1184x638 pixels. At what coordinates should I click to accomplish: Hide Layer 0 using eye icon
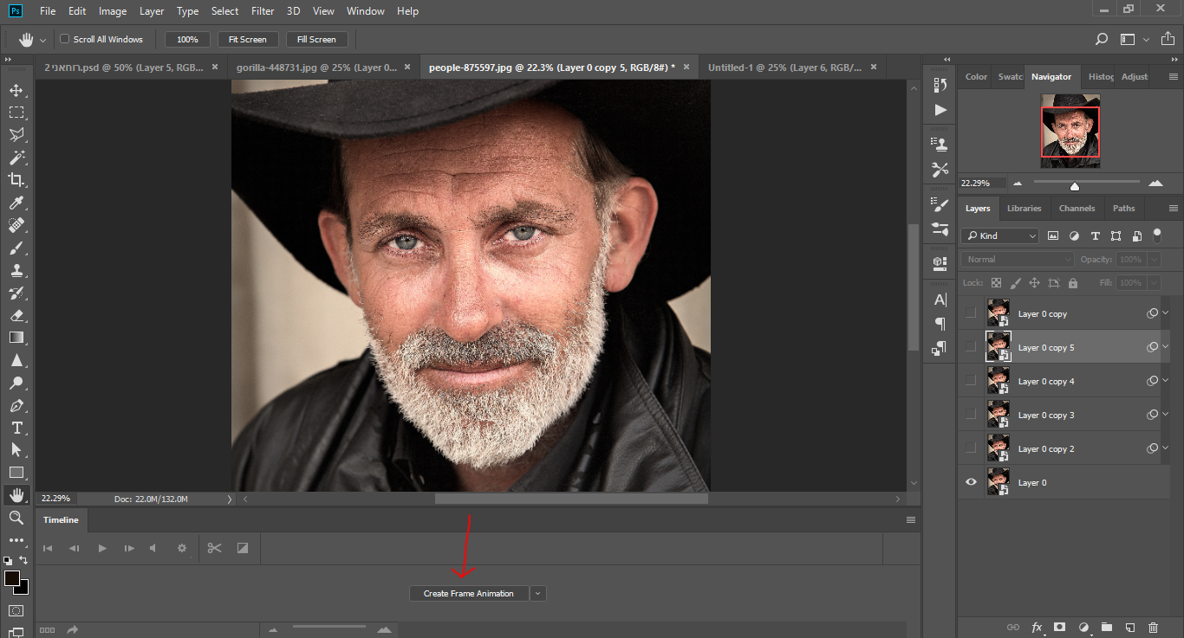[971, 482]
